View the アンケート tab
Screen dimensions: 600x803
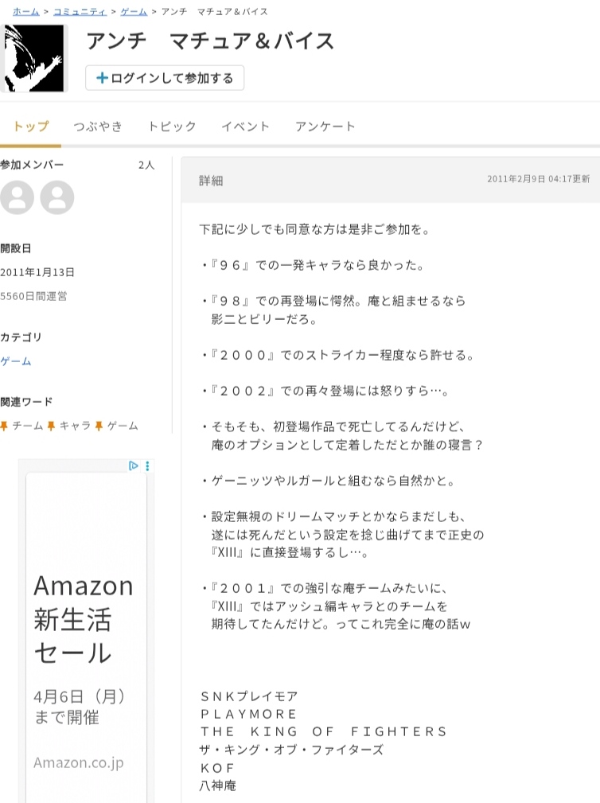(x=325, y=127)
